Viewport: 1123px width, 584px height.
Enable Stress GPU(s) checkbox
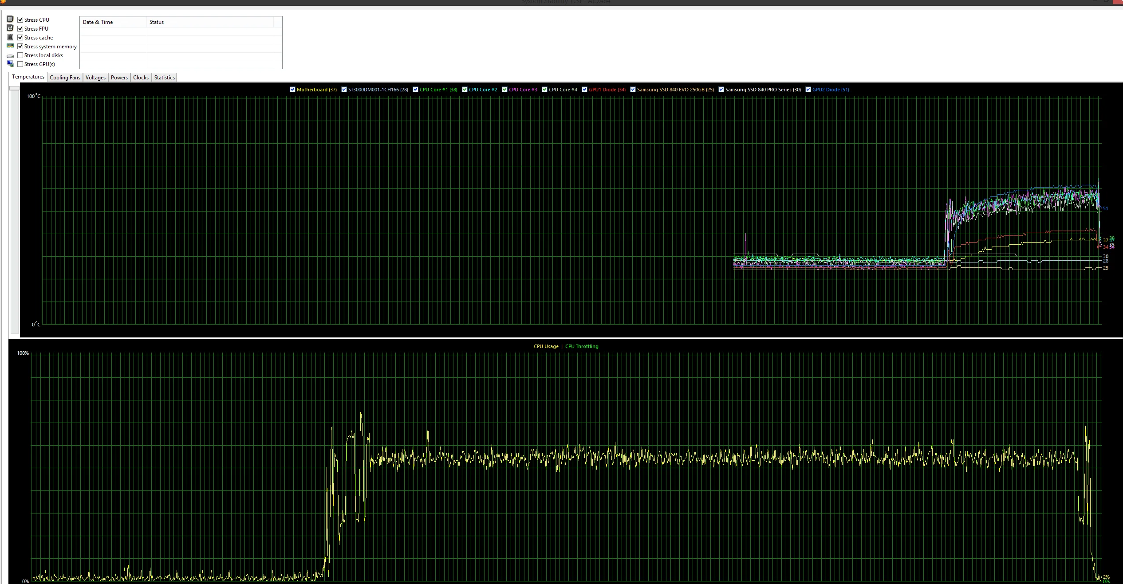click(20, 64)
